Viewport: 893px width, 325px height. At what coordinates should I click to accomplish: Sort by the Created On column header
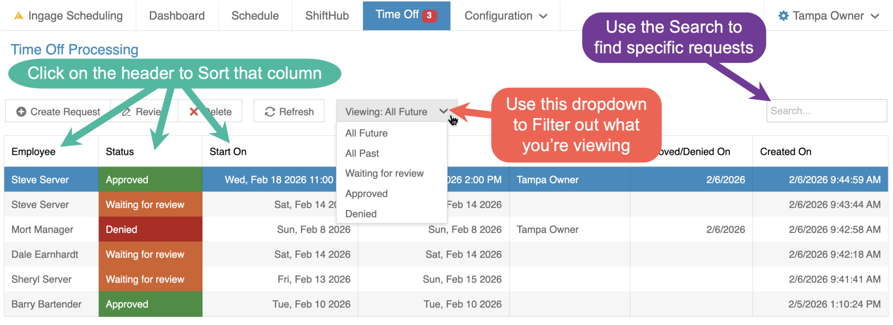point(786,152)
